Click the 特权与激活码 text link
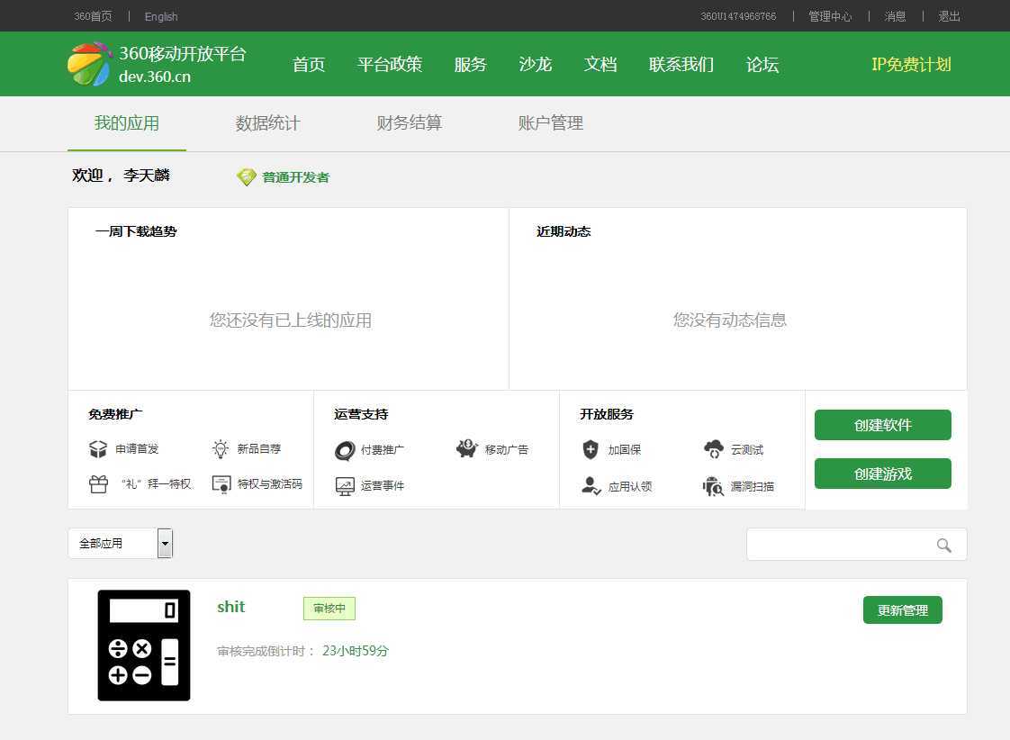 (270, 483)
